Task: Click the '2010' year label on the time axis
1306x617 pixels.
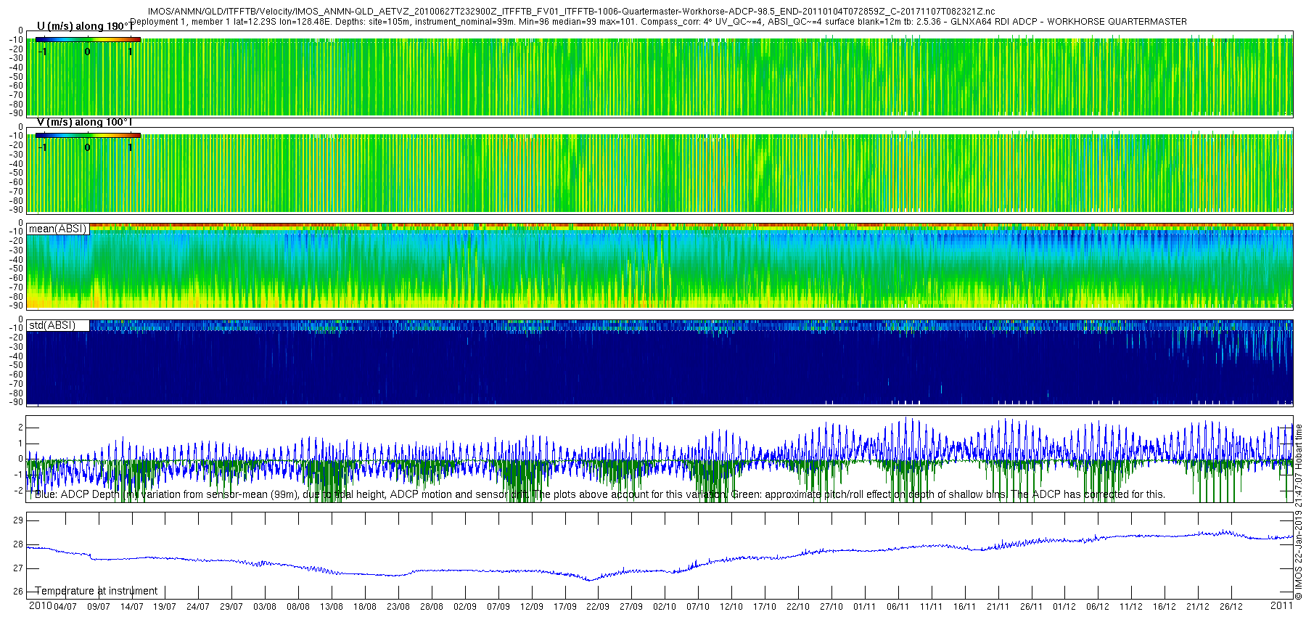Action: coord(41,605)
